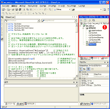This screenshot has height=109, width=110.
Task: Open the toolbar search combo dropdown arrow
Action: pyautogui.click(x=101, y=10)
